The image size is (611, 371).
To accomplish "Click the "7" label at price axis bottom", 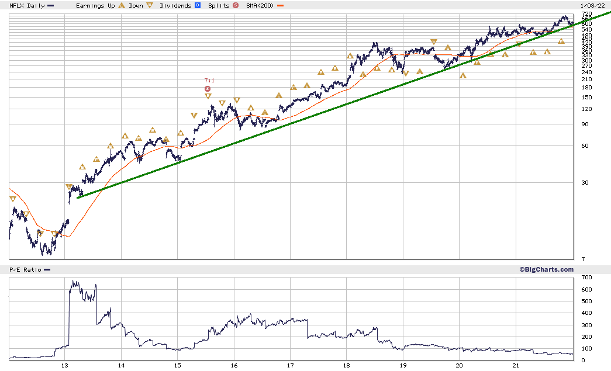I will (x=584, y=259).
